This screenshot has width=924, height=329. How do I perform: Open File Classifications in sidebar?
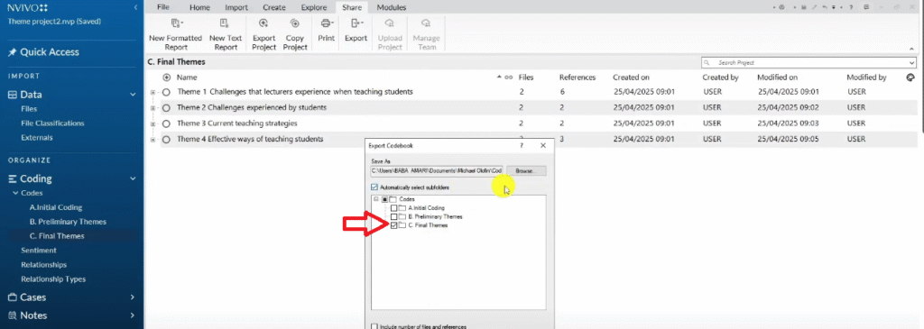[x=52, y=123]
